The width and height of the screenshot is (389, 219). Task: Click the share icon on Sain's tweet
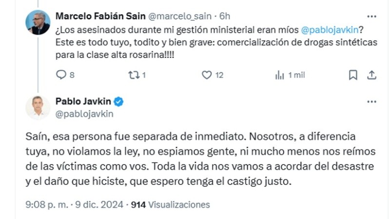coord(371,75)
